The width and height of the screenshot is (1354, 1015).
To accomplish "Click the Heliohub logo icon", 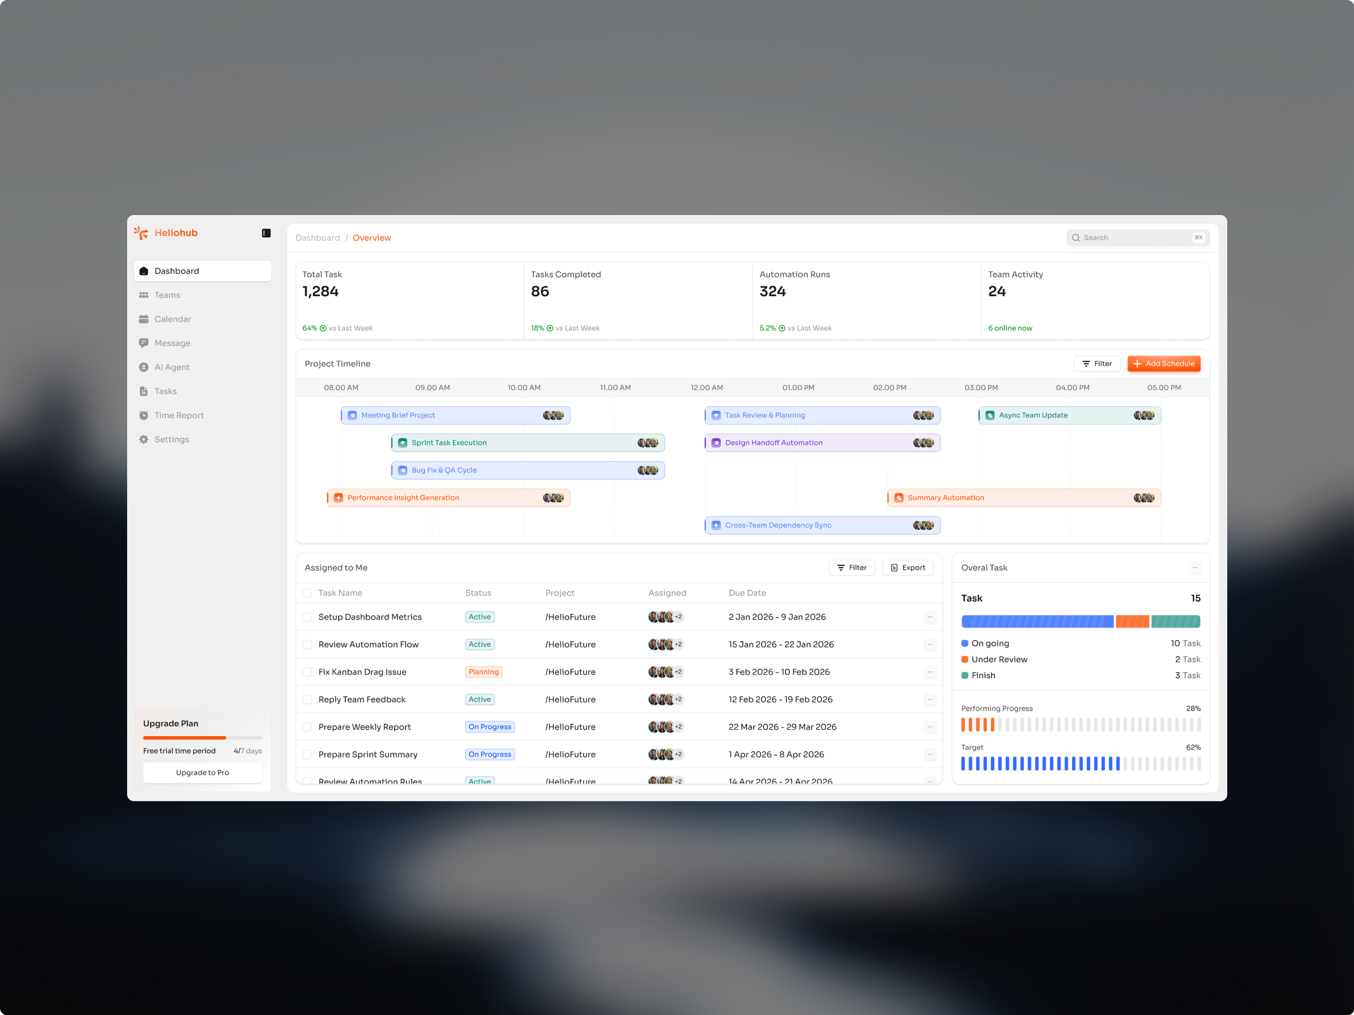I will pyautogui.click(x=141, y=233).
